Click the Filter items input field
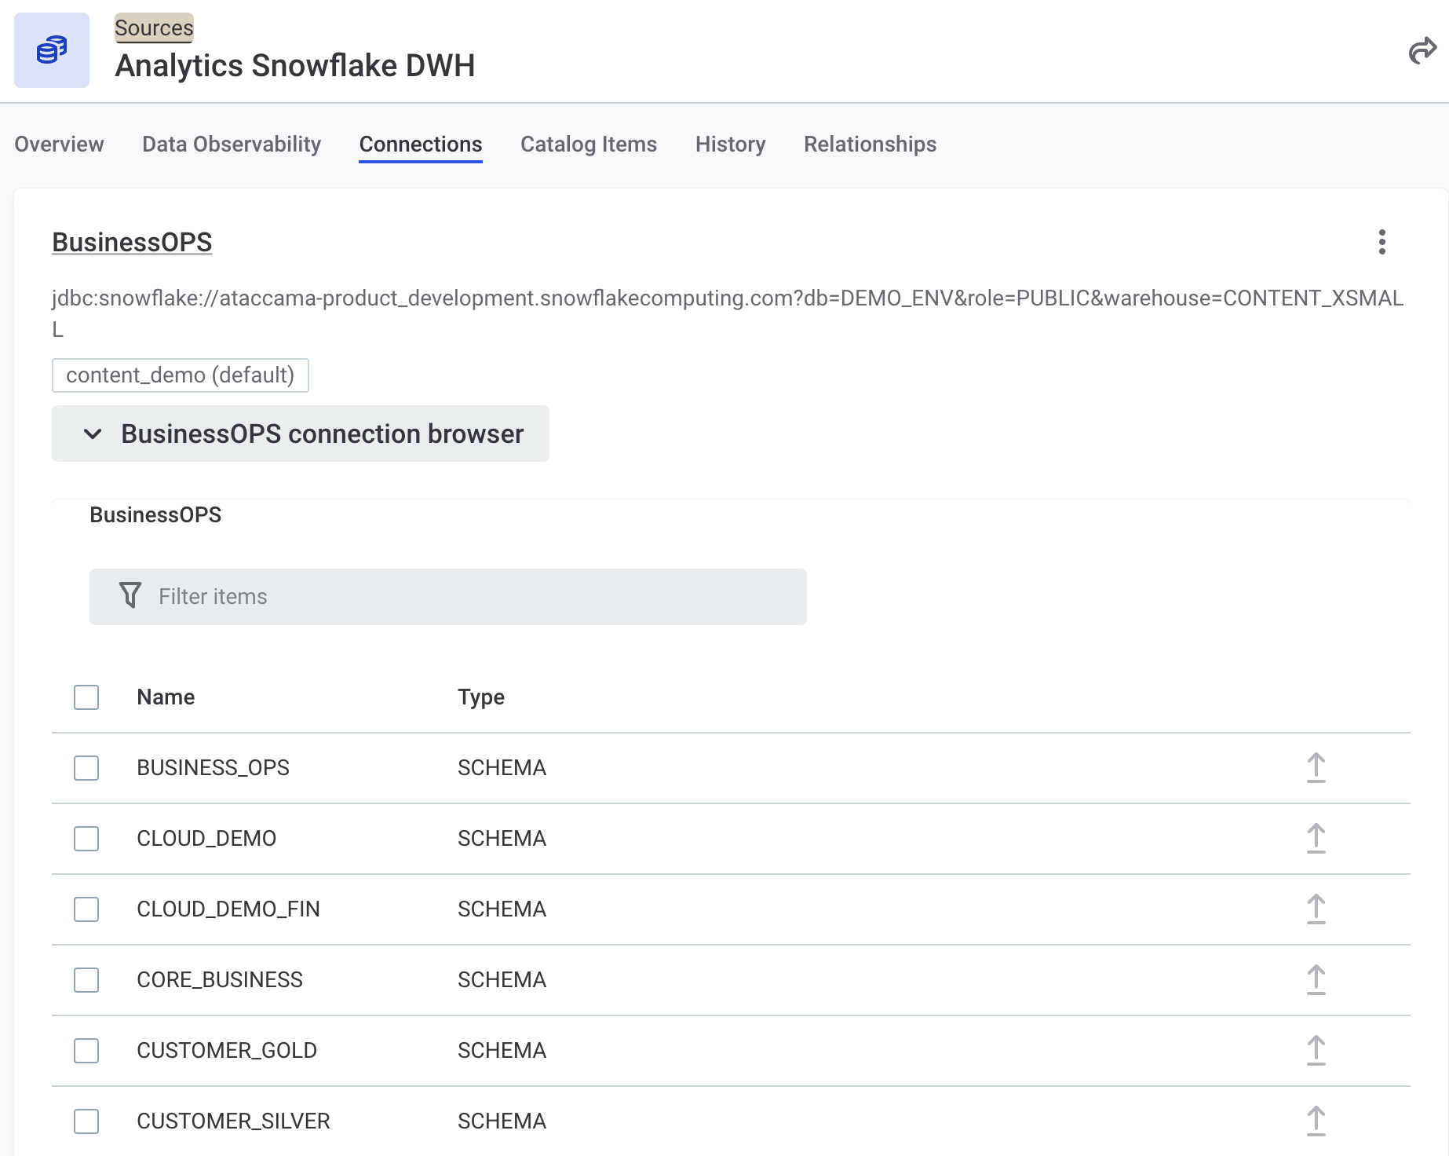This screenshot has width=1449, height=1156. pyautogui.click(x=448, y=597)
